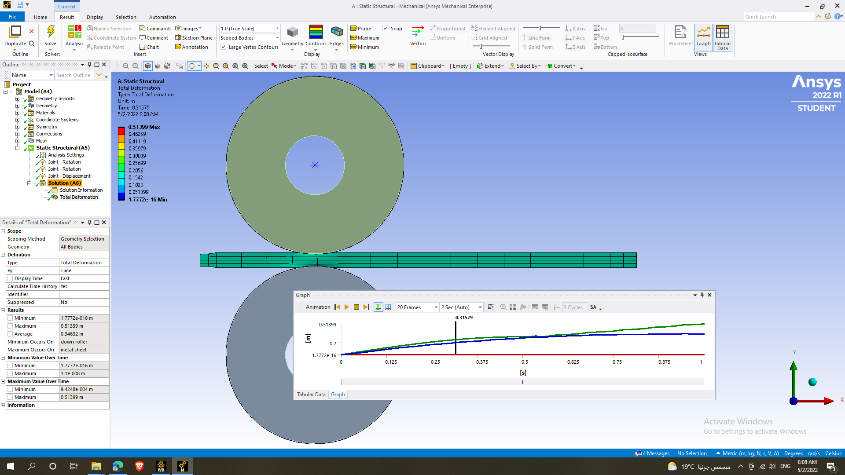Open Brave browser from taskbar
Image resolution: width=845 pixels, height=475 pixels.
coord(139,466)
